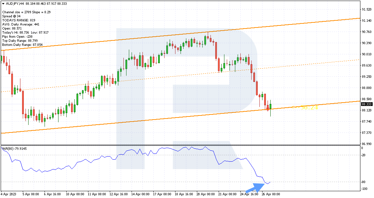The height and width of the screenshot is (198, 374).
Task: Click the Channel size and Slope text
Action: (x=26, y=12)
